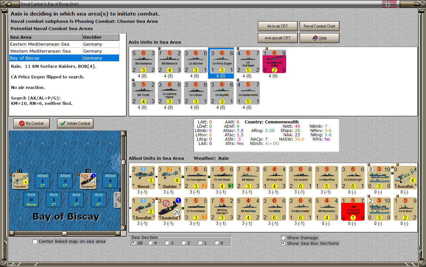
Task: Select sea section 3 radio button
Action: click(167, 243)
